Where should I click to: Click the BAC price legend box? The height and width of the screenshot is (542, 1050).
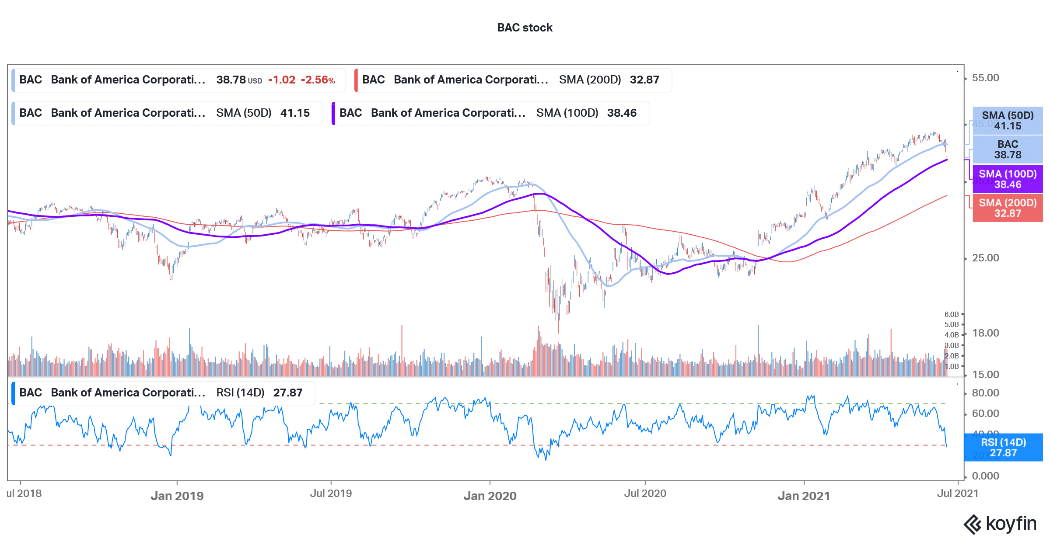click(x=178, y=80)
